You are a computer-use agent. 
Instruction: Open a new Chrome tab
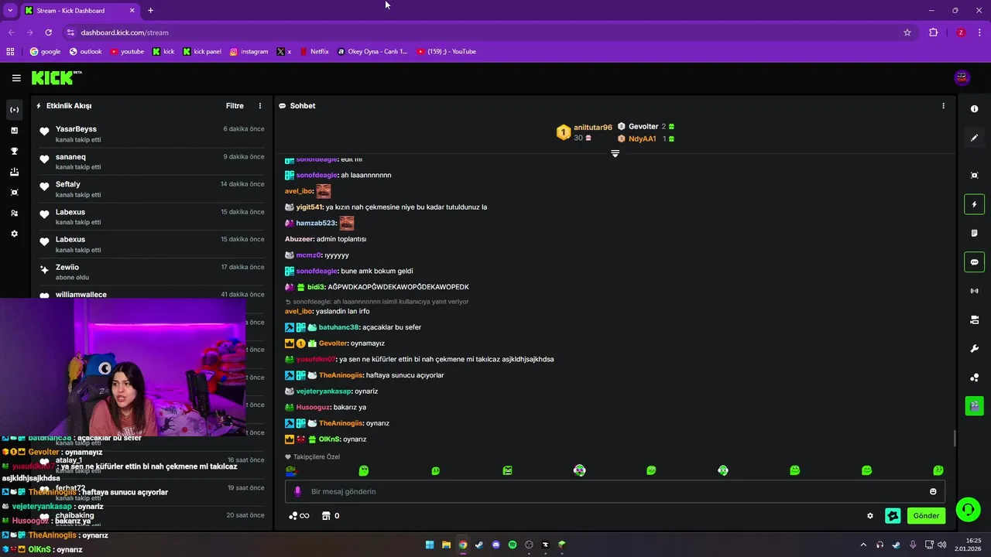click(x=150, y=10)
